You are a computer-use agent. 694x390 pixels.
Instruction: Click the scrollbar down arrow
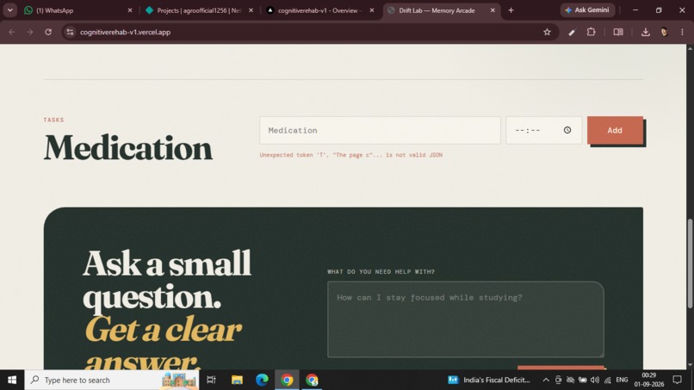tap(690, 365)
